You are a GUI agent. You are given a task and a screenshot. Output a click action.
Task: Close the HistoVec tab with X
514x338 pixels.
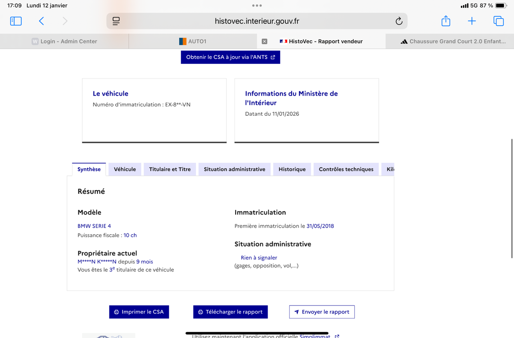[264, 41]
